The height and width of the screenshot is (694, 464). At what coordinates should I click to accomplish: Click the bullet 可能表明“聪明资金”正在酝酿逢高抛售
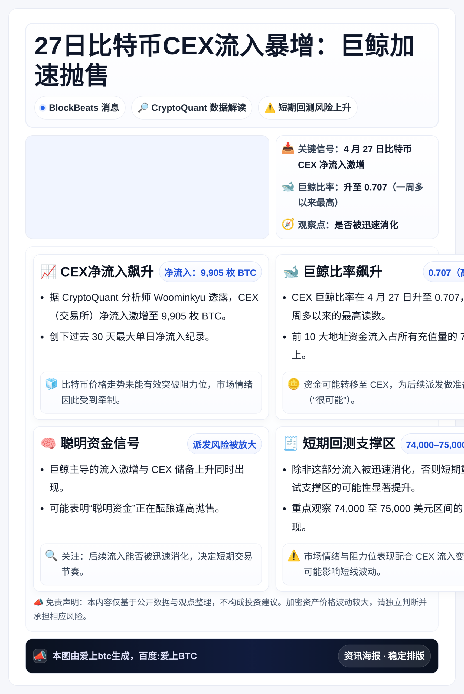tap(135, 508)
